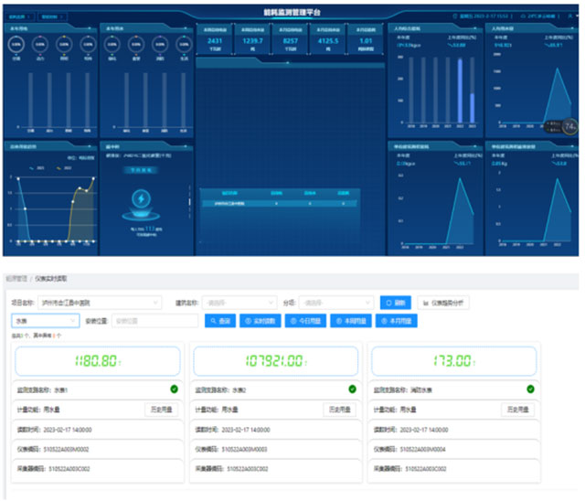This screenshot has width=585, height=501.
Task: Select the 本周用量 weekly usage button
Action: 351,321
